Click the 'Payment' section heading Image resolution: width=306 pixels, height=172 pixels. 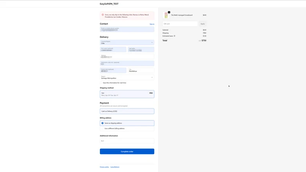pos(104,103)
